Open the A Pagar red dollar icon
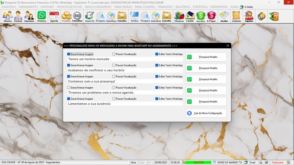This screenshot has width=294, height=165. (x=211, y=16)
